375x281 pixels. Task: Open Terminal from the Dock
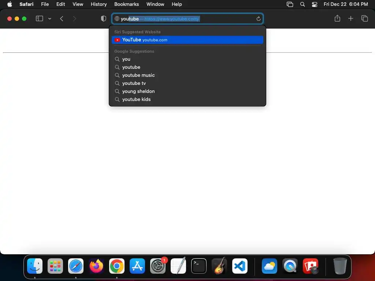(199, 266)
